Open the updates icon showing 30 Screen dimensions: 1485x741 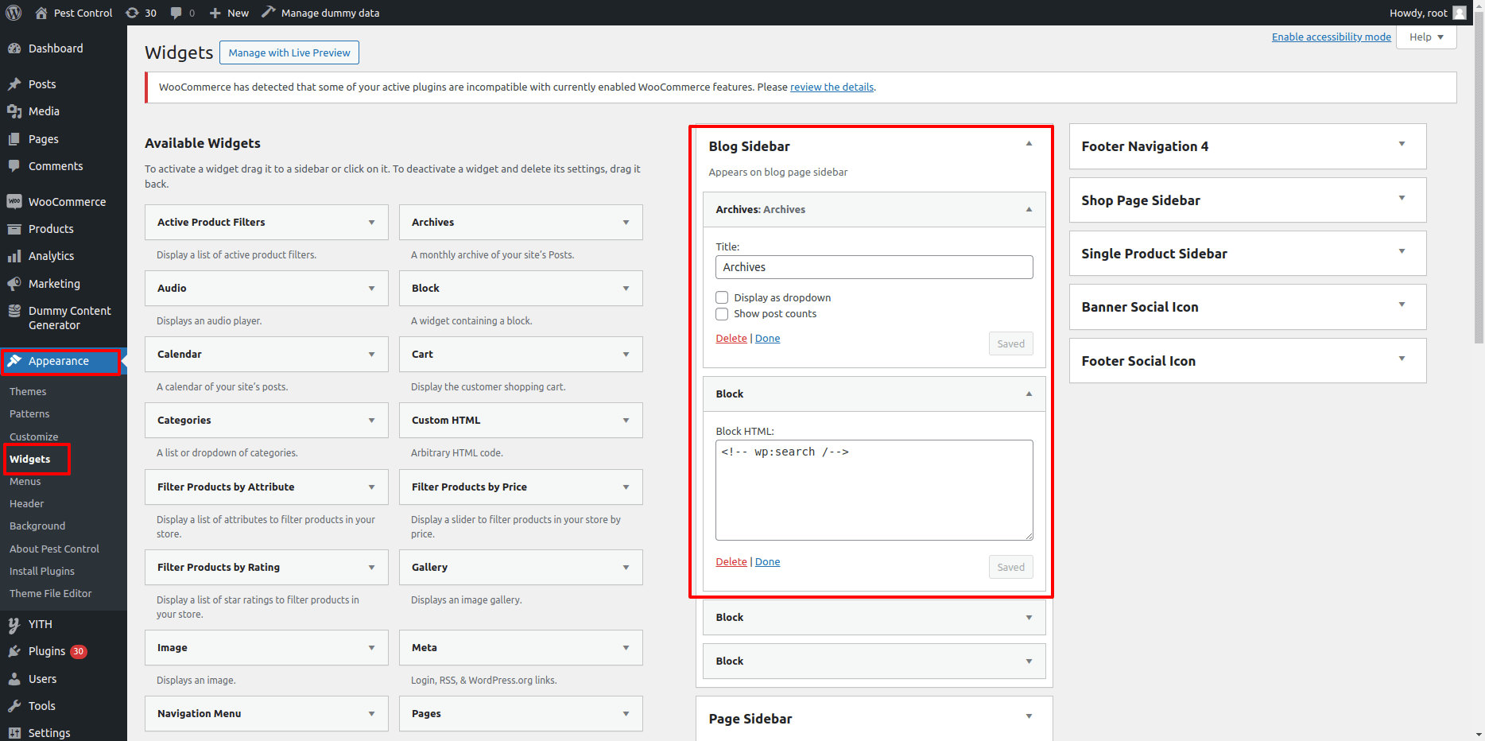tap(133, 13)
